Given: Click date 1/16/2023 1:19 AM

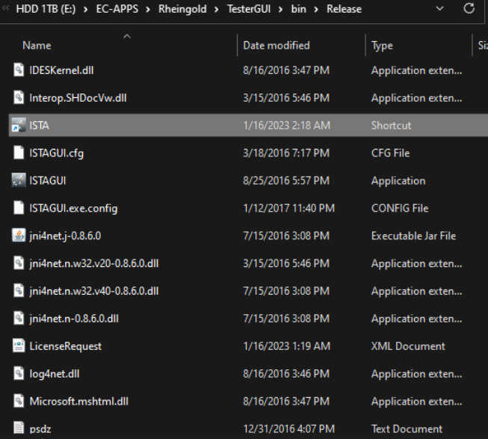Looking at the screenshot, I should 286,346.
